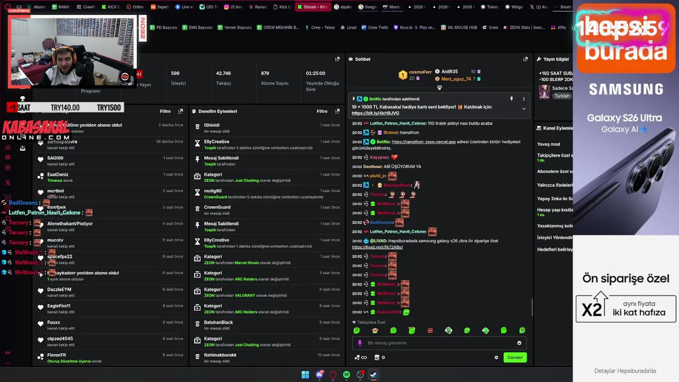Open Filtre in the activity feed panel

coord(165,111)
